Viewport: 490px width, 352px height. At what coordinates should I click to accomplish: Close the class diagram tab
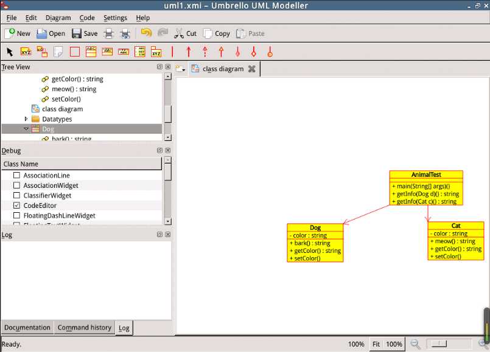pyautogui.click(x=251, y=69)
